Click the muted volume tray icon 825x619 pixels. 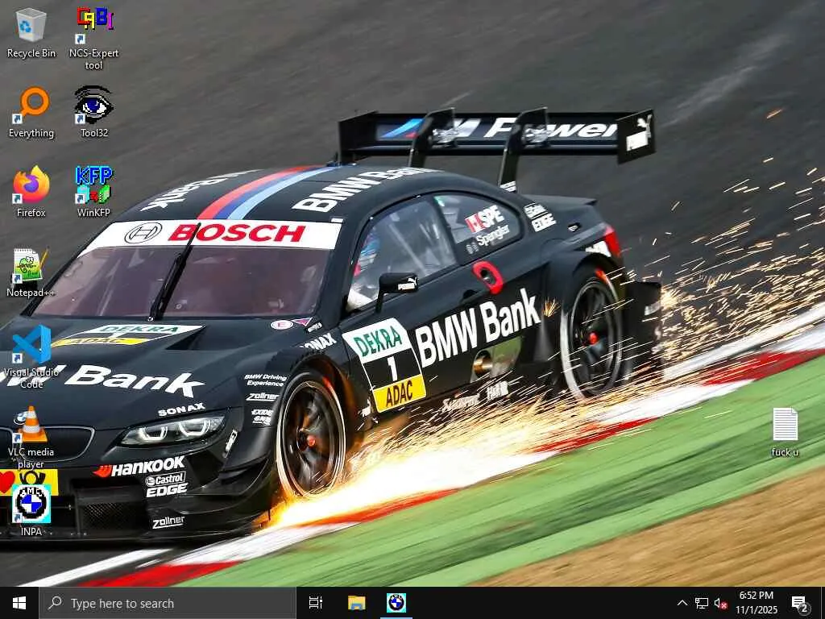721,603
